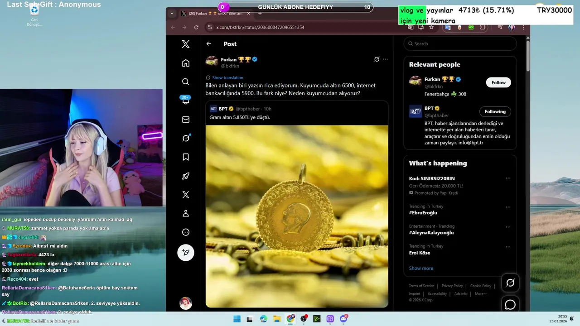Open the Chrome extensions puzzle icon
This screenshot has width=580, height=326.
coord(483,27)
